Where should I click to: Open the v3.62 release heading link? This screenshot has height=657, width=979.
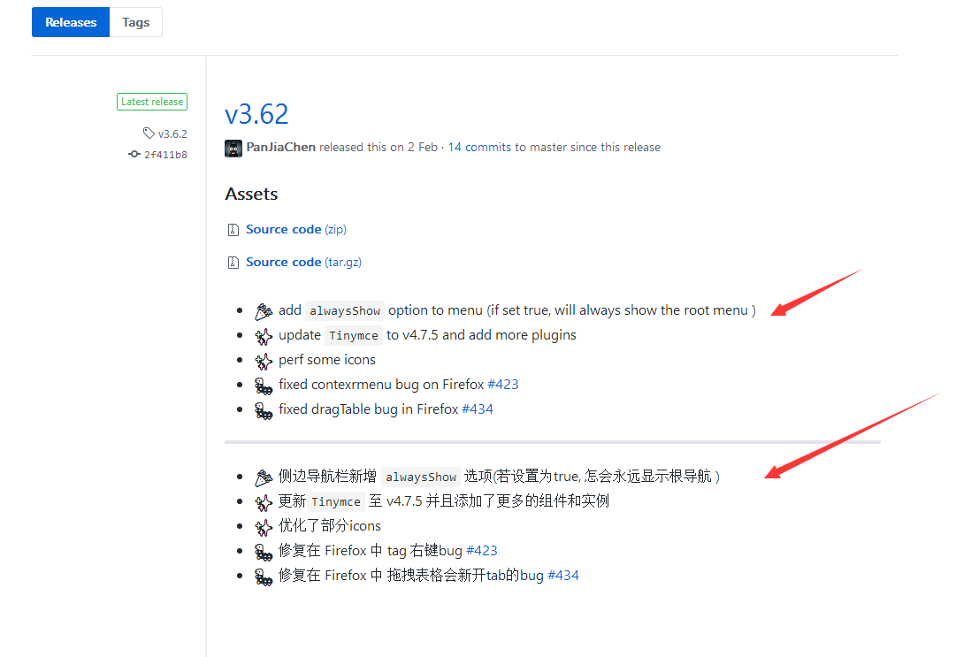(x=256, y=114)
